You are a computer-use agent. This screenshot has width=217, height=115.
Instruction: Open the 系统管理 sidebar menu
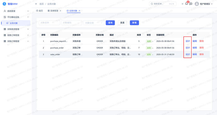click(x=16, y=11)
